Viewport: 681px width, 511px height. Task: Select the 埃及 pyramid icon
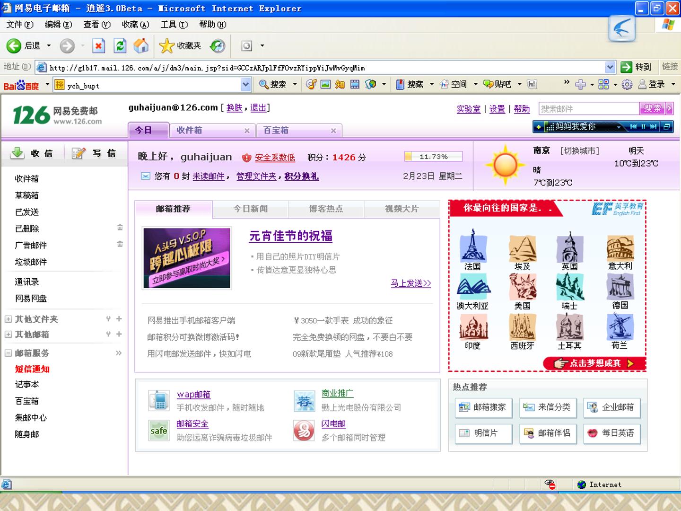[x=522, y=248]
